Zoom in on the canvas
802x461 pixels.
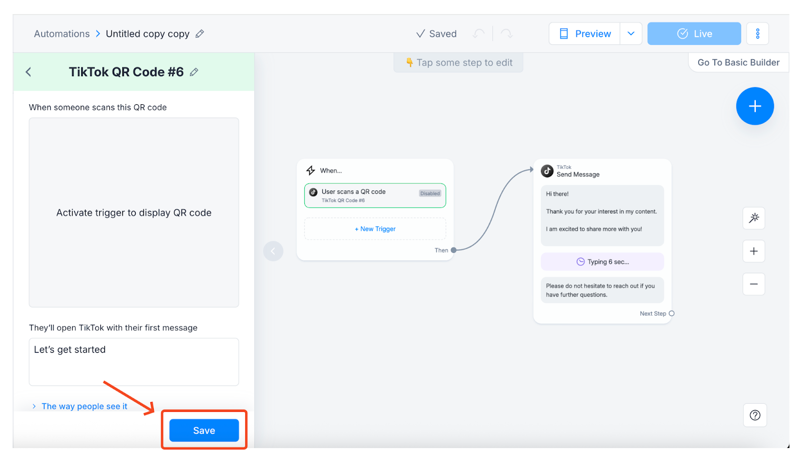[753, 251]
